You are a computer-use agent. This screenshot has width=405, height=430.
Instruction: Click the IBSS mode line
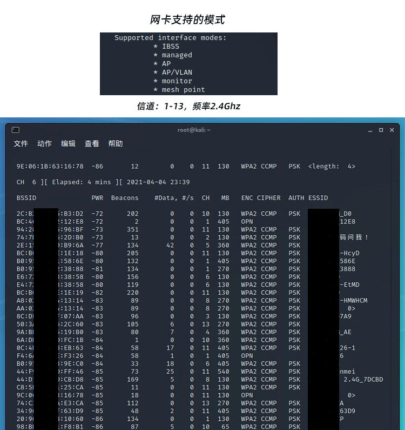[x=166, y=47]
